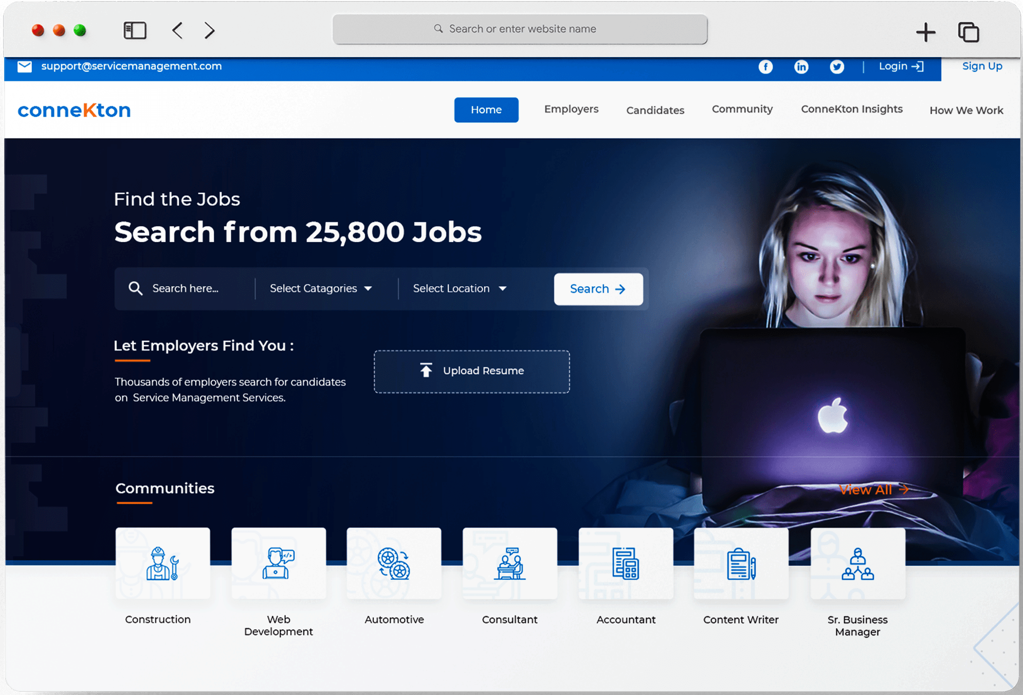The image size is (1023, 695).
Task: Select the Automotive community icon
Action: click(x=394, y=563)
